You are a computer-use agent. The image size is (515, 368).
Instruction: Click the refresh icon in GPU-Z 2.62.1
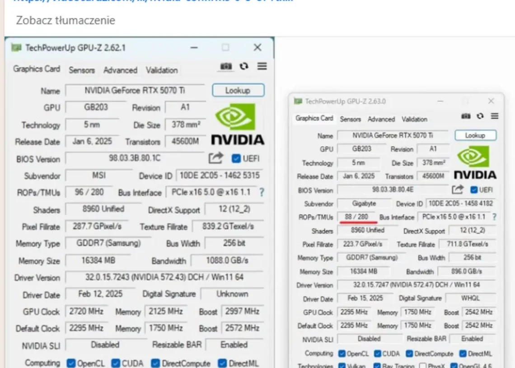coord(243,66)
